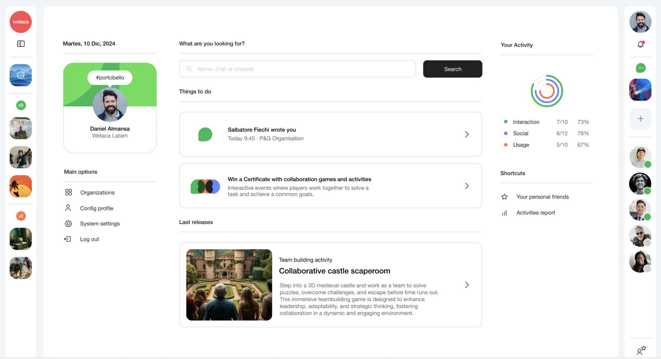
Task: Click the green chat bubble icon
Action: [640, 68]
